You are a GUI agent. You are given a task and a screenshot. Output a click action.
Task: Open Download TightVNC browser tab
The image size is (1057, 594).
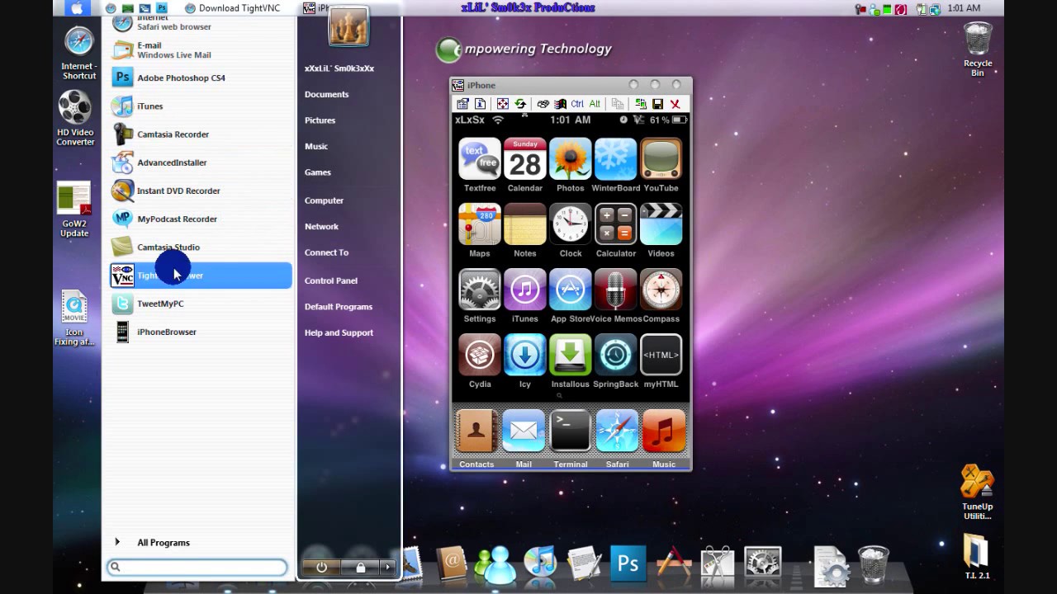pos(233,8)
